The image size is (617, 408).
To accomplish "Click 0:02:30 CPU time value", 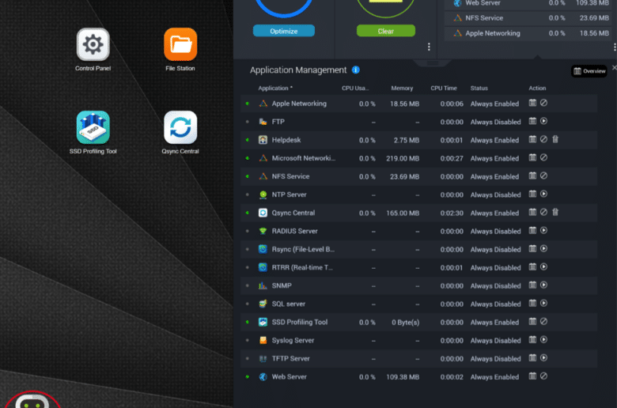I will tap(452, 213).
